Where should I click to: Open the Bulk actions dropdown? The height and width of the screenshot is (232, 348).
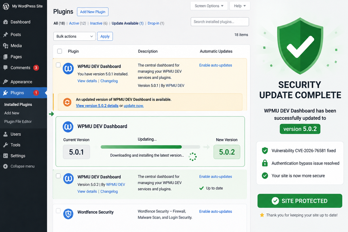(74, 36)
